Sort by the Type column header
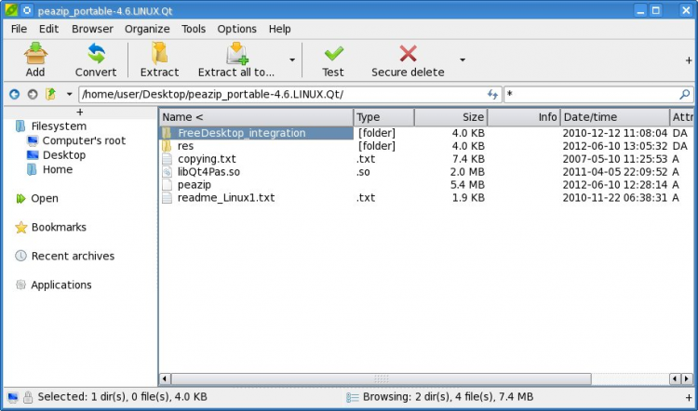Viewport: 698px width, 411px height. [383, 117]
